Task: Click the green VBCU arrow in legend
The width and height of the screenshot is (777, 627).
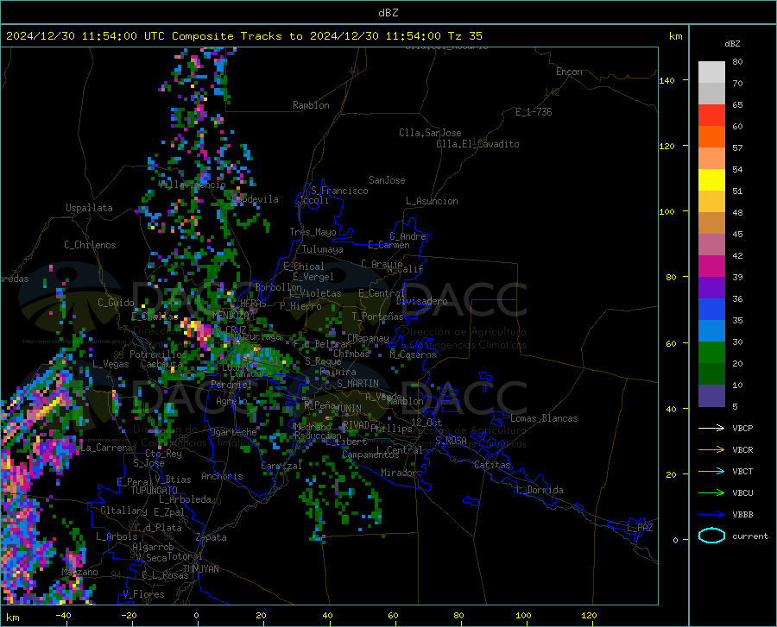Action: point(711,493)
